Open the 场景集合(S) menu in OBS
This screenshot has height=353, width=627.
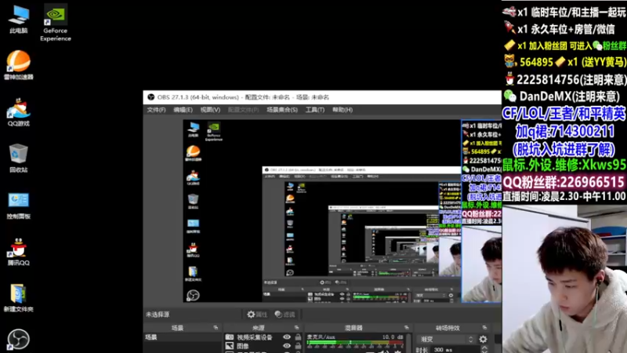click(x=282, y=110)
